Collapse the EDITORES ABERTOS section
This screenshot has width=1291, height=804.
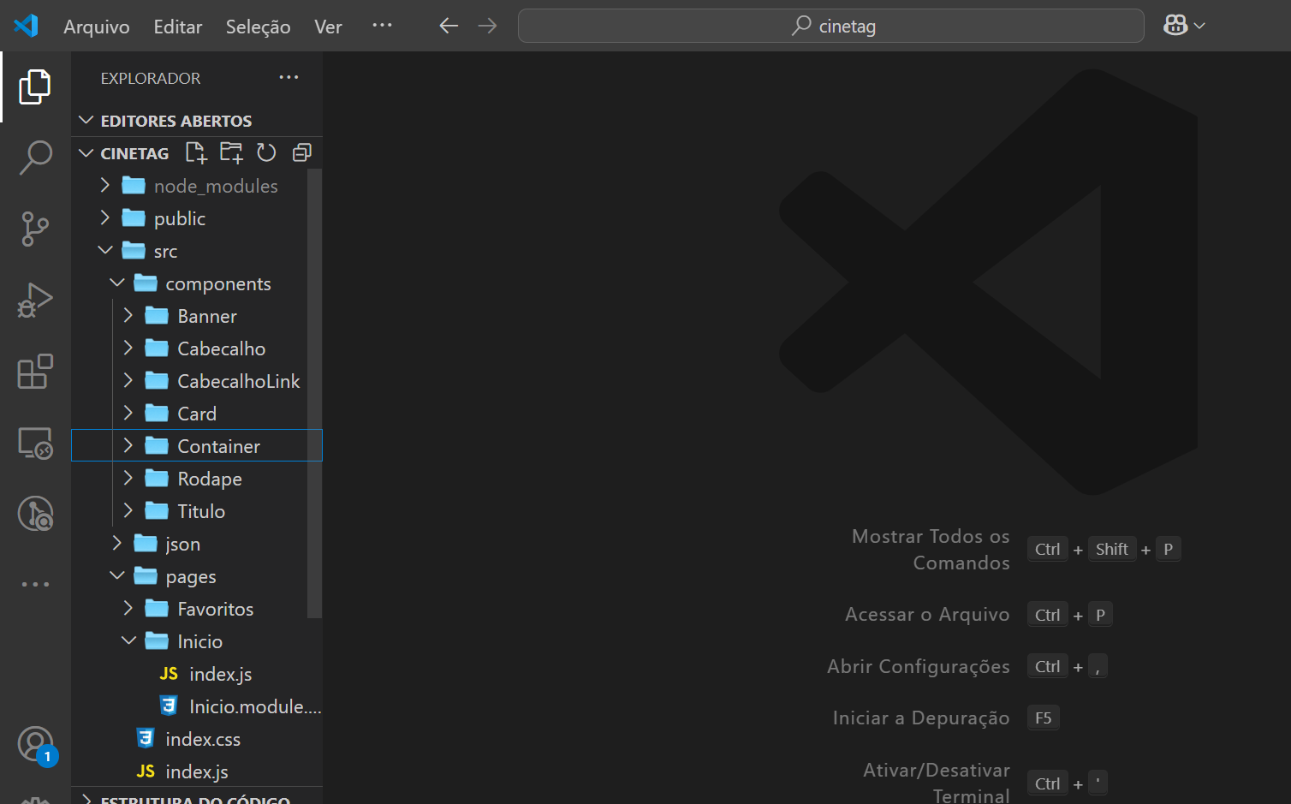(197, 120)
